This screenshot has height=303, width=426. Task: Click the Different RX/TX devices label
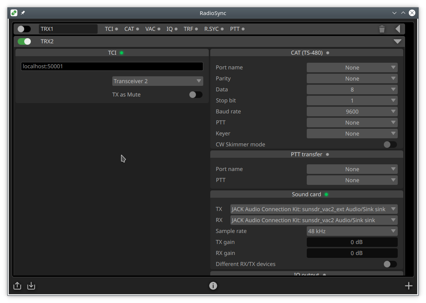[x=245, y=264]
